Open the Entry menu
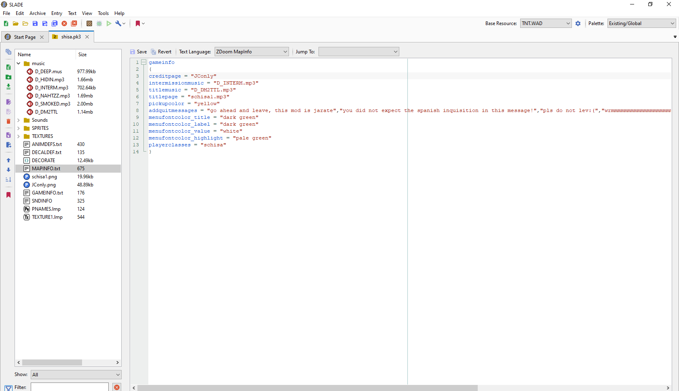The image size is (679, 391). pos(57,13)
